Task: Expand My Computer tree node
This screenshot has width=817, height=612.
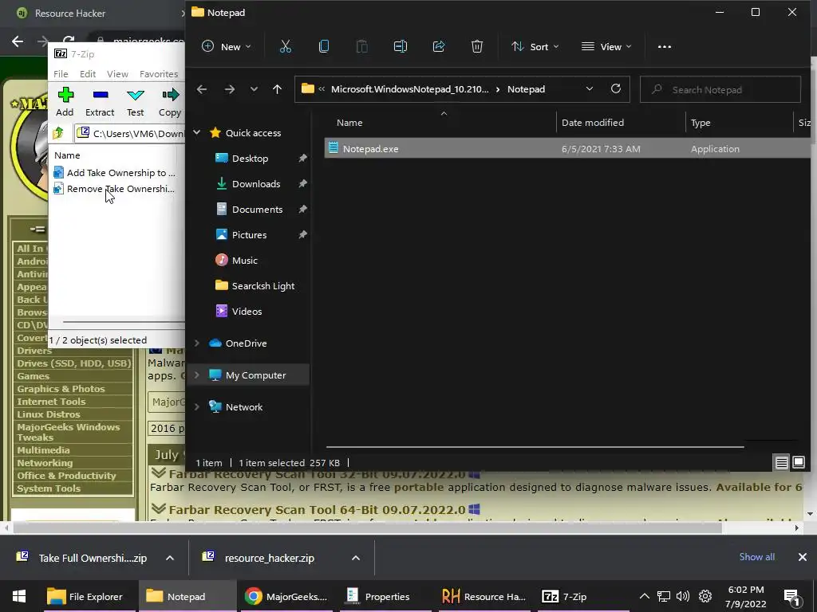Action: coord(197,375)
